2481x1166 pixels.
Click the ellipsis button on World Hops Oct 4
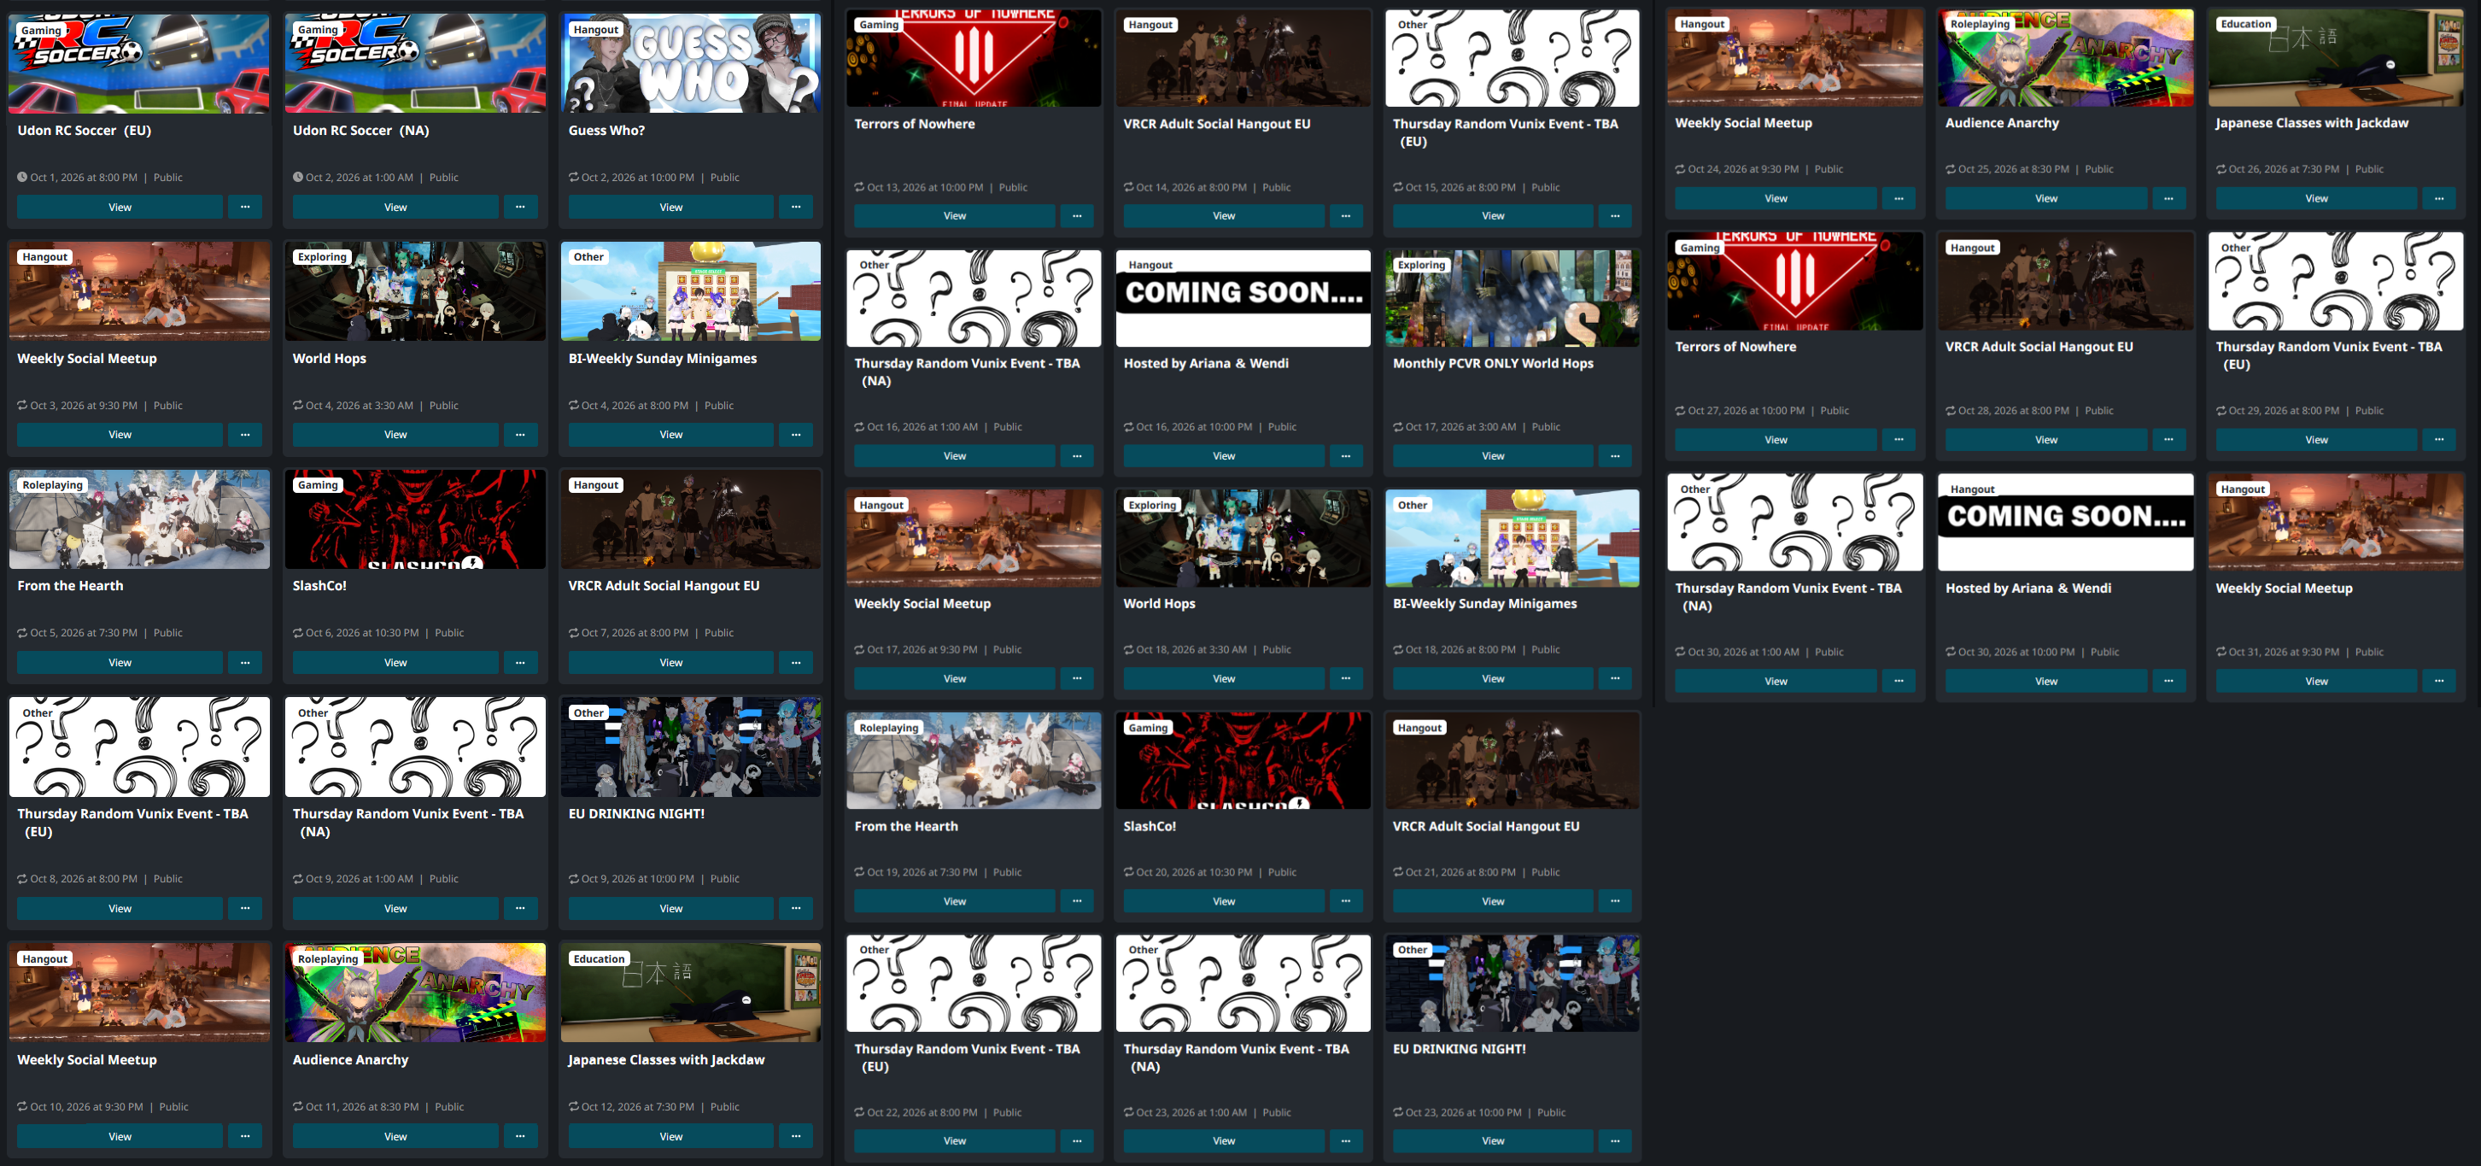tap(520, 435)
